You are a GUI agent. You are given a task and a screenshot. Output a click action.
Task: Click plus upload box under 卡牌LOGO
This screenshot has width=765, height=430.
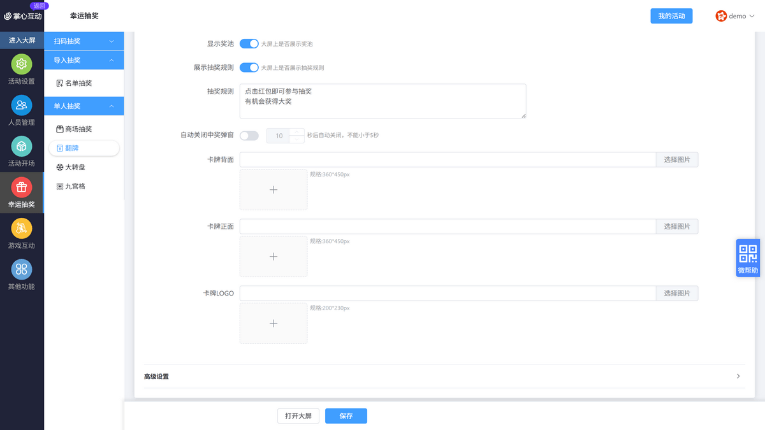273,324
